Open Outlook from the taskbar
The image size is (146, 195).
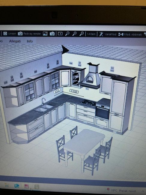[17, 186]
